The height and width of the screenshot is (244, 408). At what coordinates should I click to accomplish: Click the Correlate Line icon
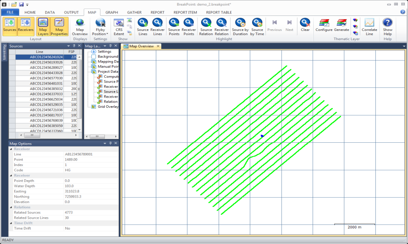pos(369,23)
